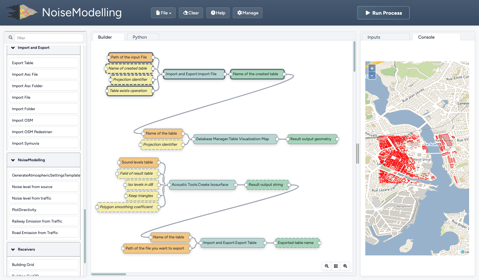Click the Clear button
This screenshot has height=280, width=479.
pos(191,13)
